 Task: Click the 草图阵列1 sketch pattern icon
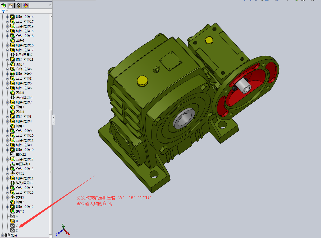pos(12,164)
